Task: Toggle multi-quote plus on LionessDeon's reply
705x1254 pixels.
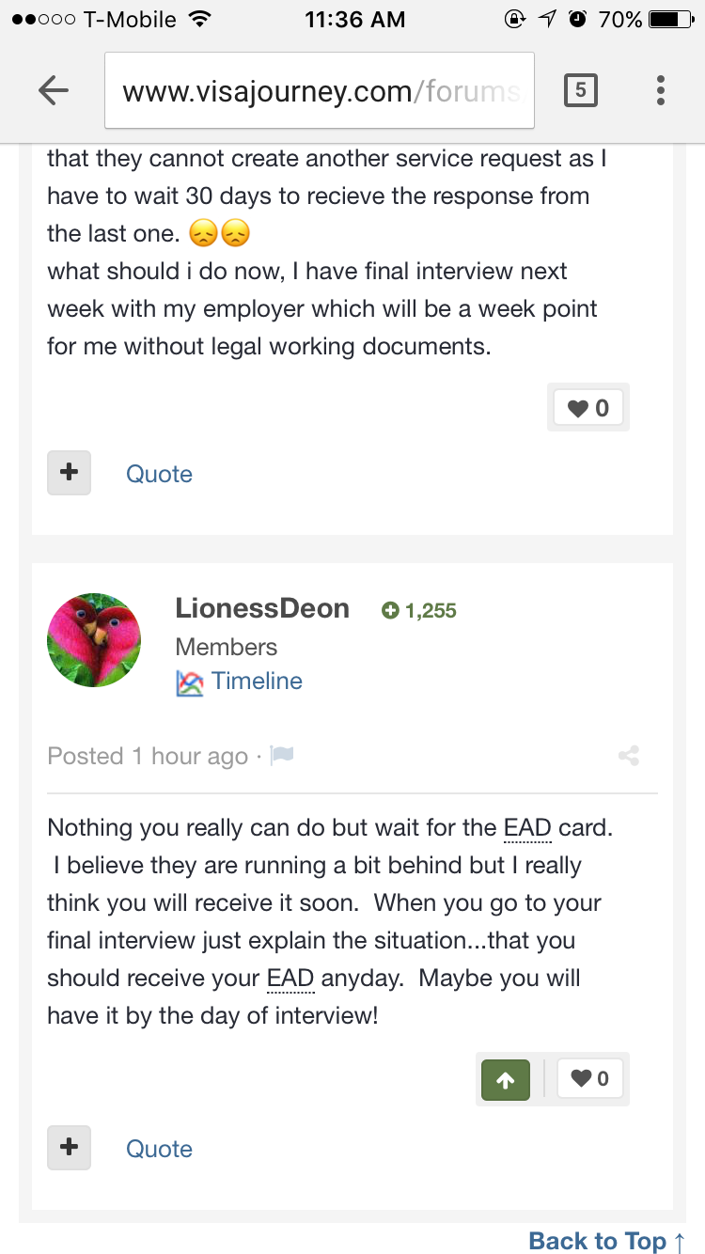Action: [x=69, y=1148]
